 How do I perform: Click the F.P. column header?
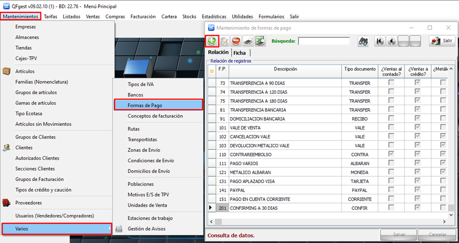point(222,71)
